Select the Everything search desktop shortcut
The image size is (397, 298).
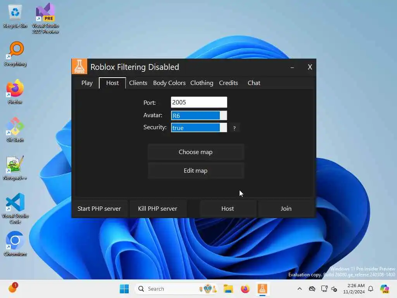point(15,54)
